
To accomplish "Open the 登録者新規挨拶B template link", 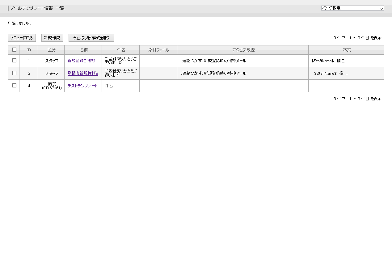I will (83, 74).
